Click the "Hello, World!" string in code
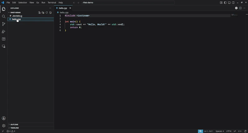 point(97,24)
